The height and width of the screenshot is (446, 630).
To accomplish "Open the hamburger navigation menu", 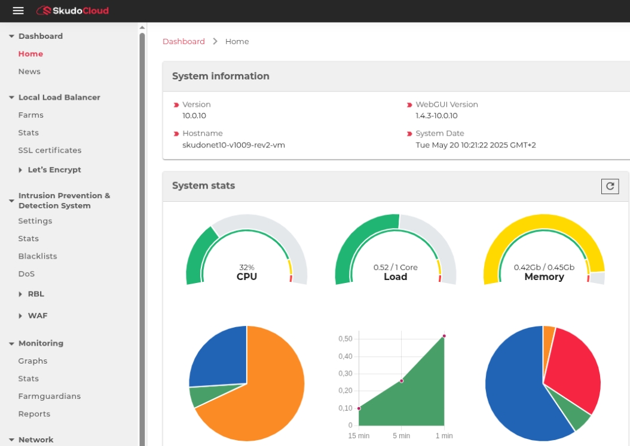I will 18,11.
